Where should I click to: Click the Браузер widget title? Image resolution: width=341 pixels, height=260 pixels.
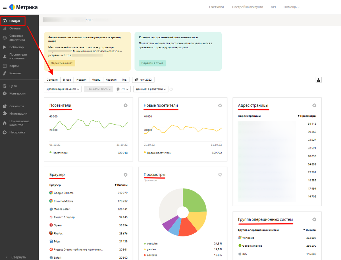[57, 175]
